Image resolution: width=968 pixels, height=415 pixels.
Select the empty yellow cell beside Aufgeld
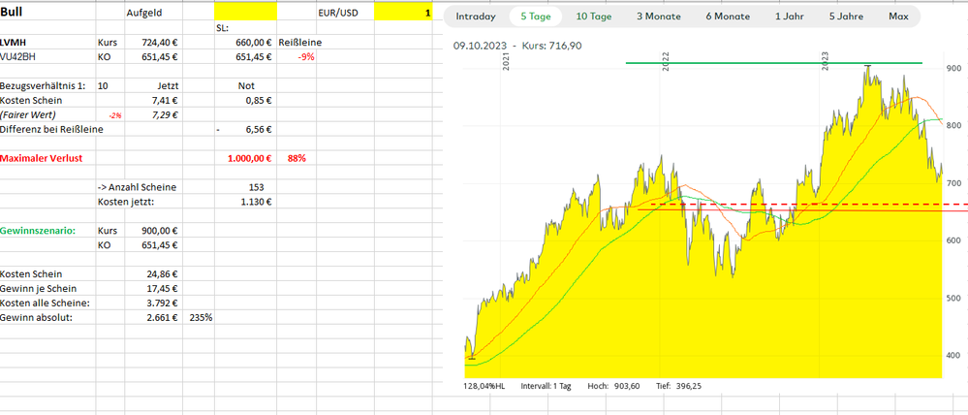tap(245, 14)
